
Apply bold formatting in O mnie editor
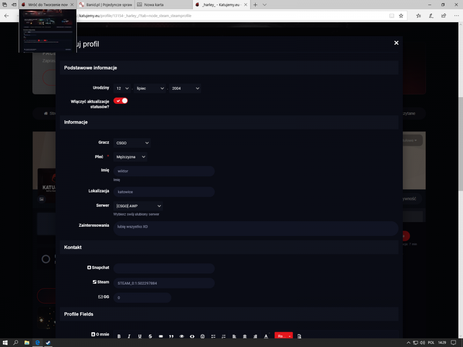point(119,336)
